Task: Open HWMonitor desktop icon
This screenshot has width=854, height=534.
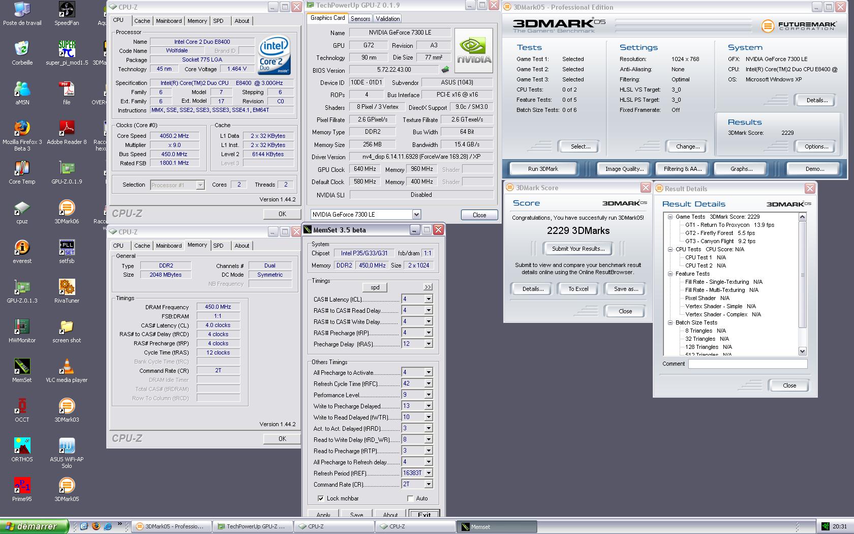Action: click(22, 331)
